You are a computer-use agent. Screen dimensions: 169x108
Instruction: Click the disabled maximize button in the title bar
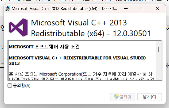coord(142,9)
